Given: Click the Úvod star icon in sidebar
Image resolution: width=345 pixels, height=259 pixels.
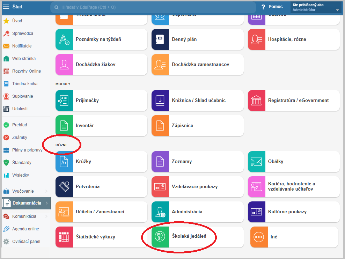Looking at the screenshot, I should [x=6, y=21].
